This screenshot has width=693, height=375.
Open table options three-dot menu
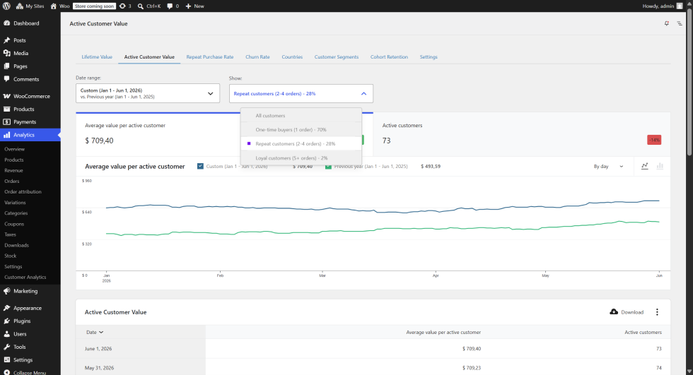(657, 312)
